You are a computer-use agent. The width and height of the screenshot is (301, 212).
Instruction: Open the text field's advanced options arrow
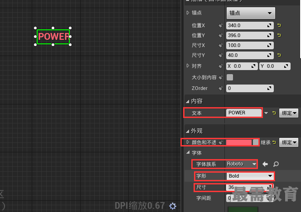[x=266, y=113]
